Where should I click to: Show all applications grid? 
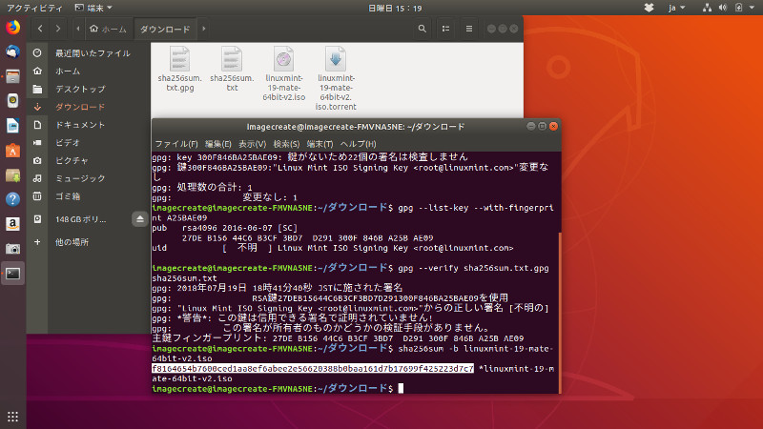coord(12,417)
